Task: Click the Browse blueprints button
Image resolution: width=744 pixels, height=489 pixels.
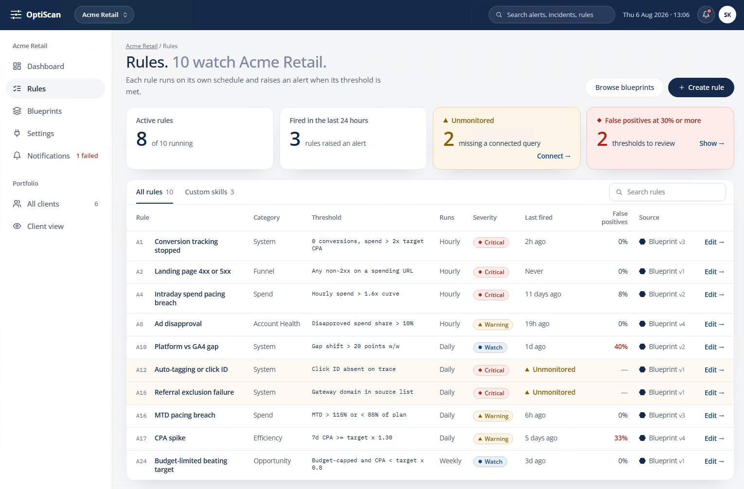Action: click(x=624, y=87)
